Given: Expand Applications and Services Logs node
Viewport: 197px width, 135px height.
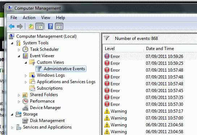Looking at the screenshot, I should pos(26,82).
